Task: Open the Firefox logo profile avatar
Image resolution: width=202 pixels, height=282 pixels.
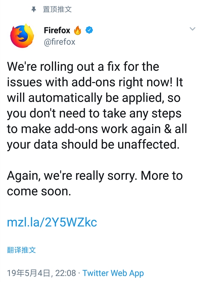Action: click(x=22, y=35)
